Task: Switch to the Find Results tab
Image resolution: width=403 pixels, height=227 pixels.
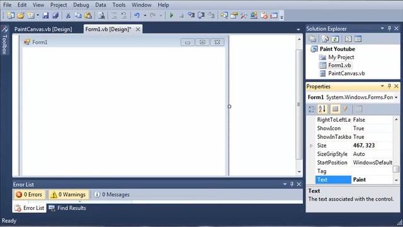Action: pyautogui.click(x=67, y=208)
